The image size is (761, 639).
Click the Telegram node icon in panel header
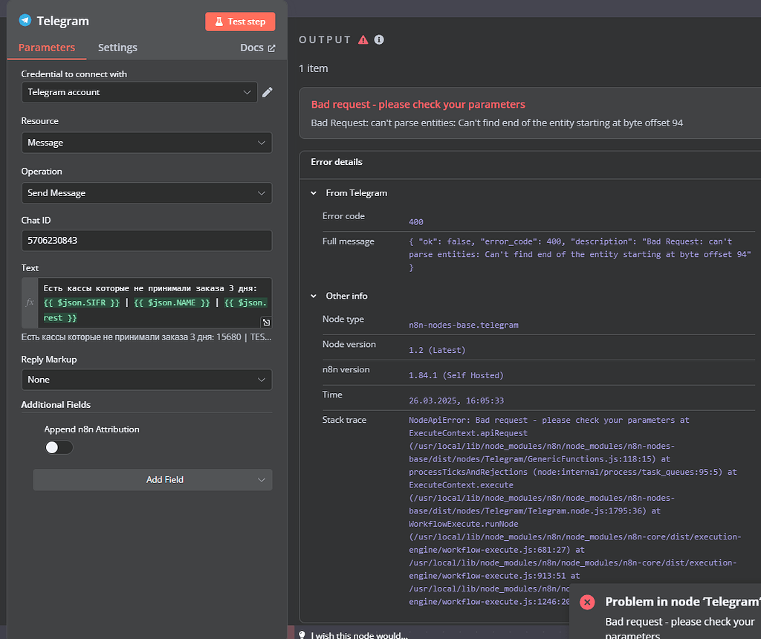[x=23, y=21]
